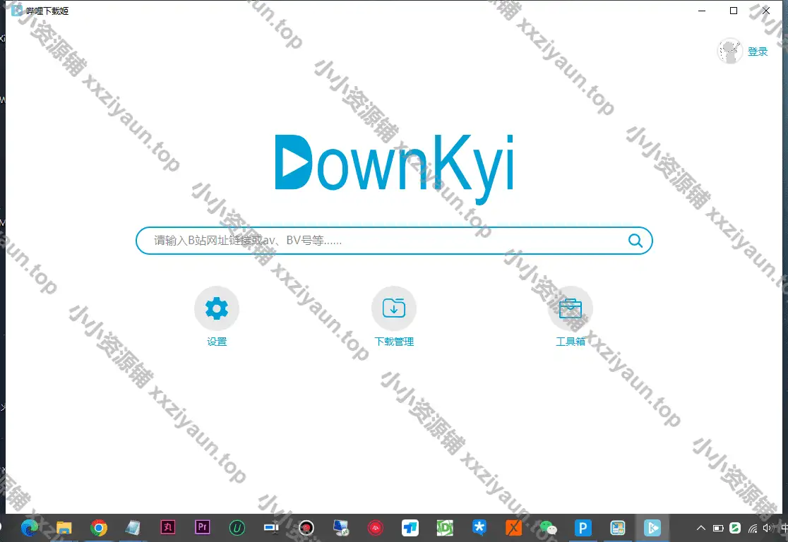
Task: Open File Explorer from the taskbar
Action: click(64, 528)
